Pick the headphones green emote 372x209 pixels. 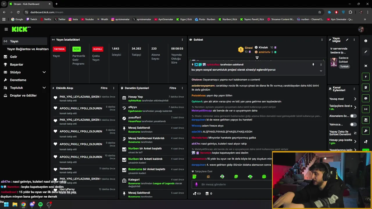[x=250, y=176]
